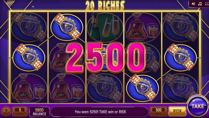Click the highlighted watch on fourth reel
The image size is (209, 118).
tap(142, 88)
